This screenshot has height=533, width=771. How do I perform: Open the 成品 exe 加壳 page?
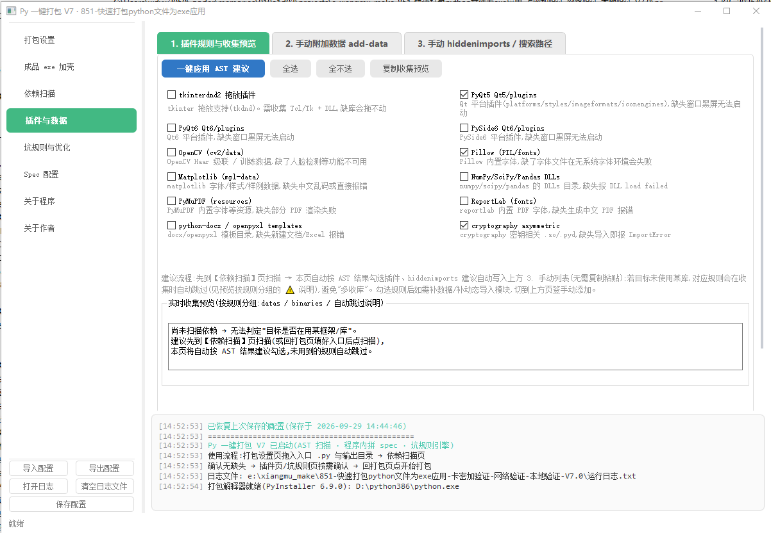71,67
